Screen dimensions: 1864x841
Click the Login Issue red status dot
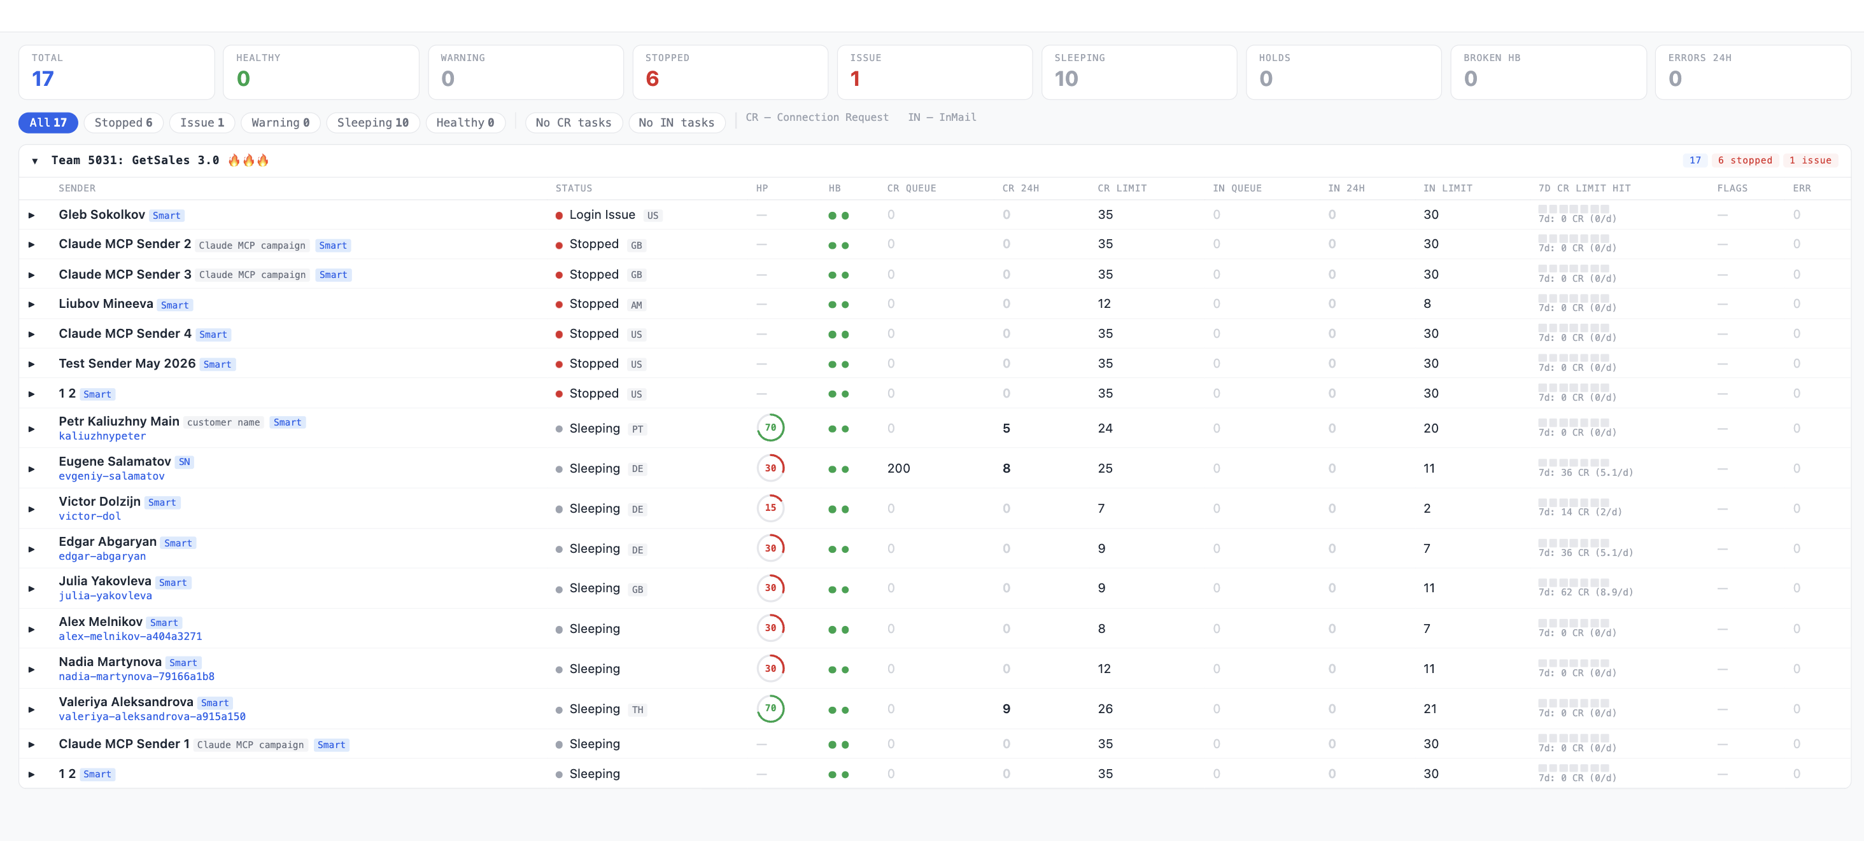tap(558, 216)
